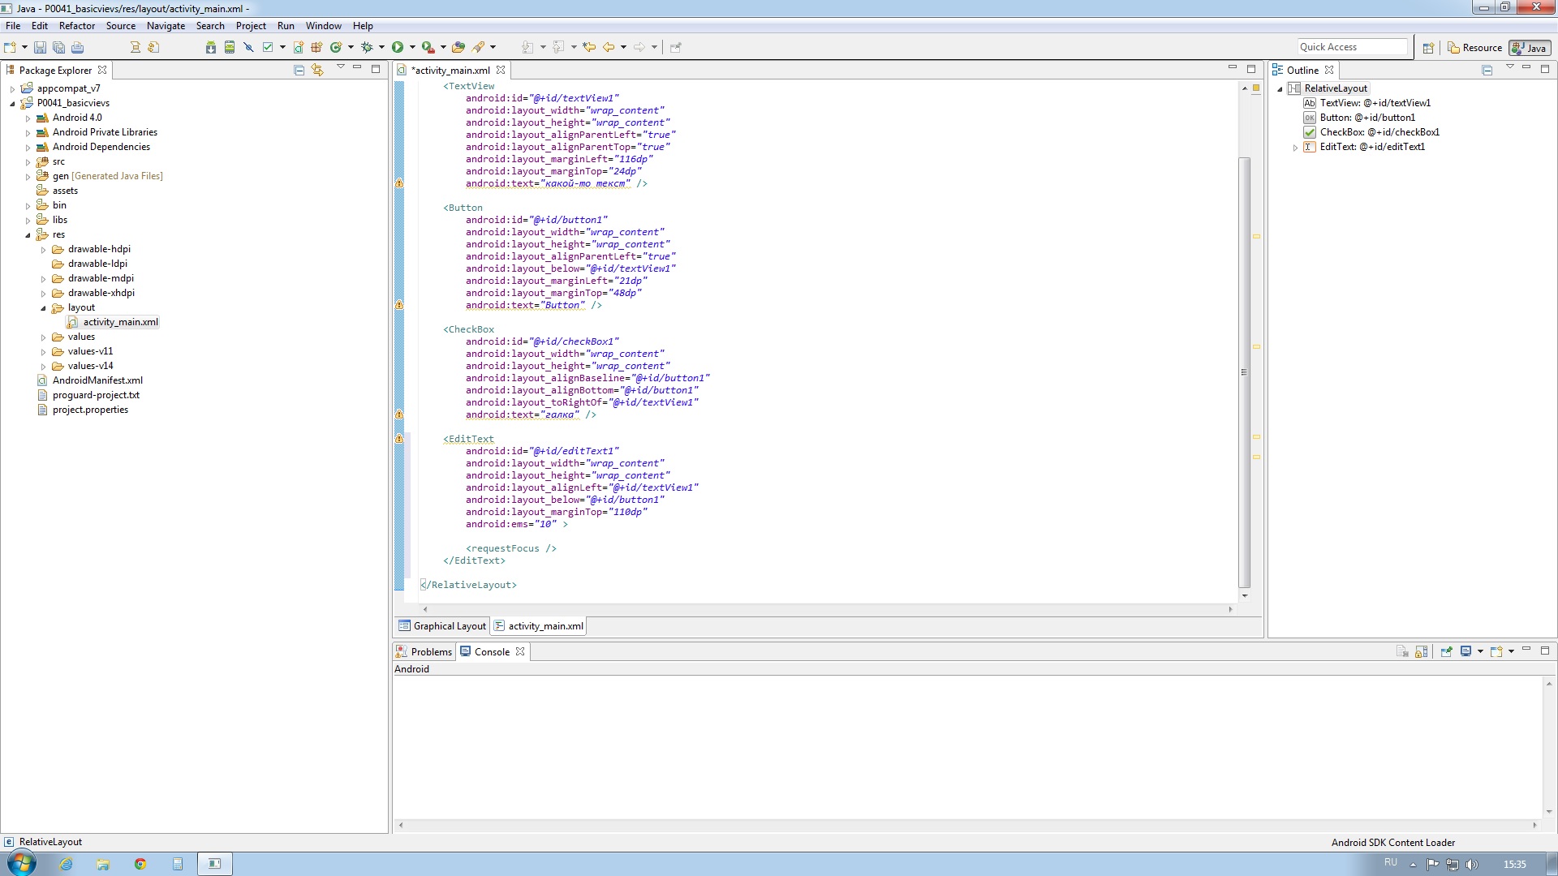The height and width of the screenshot is (876, 1558).
Task: Click the editor vertical scrollbar
Action: click(1244, 371)
